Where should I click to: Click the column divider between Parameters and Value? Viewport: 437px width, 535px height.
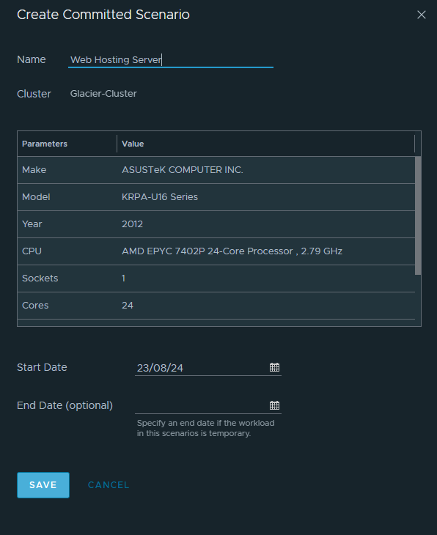(x=117, y=144)
